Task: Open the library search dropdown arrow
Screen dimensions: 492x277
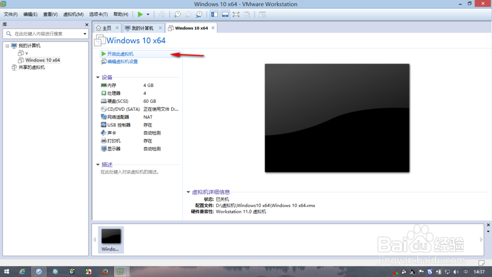Action: (x=85, y=33)
